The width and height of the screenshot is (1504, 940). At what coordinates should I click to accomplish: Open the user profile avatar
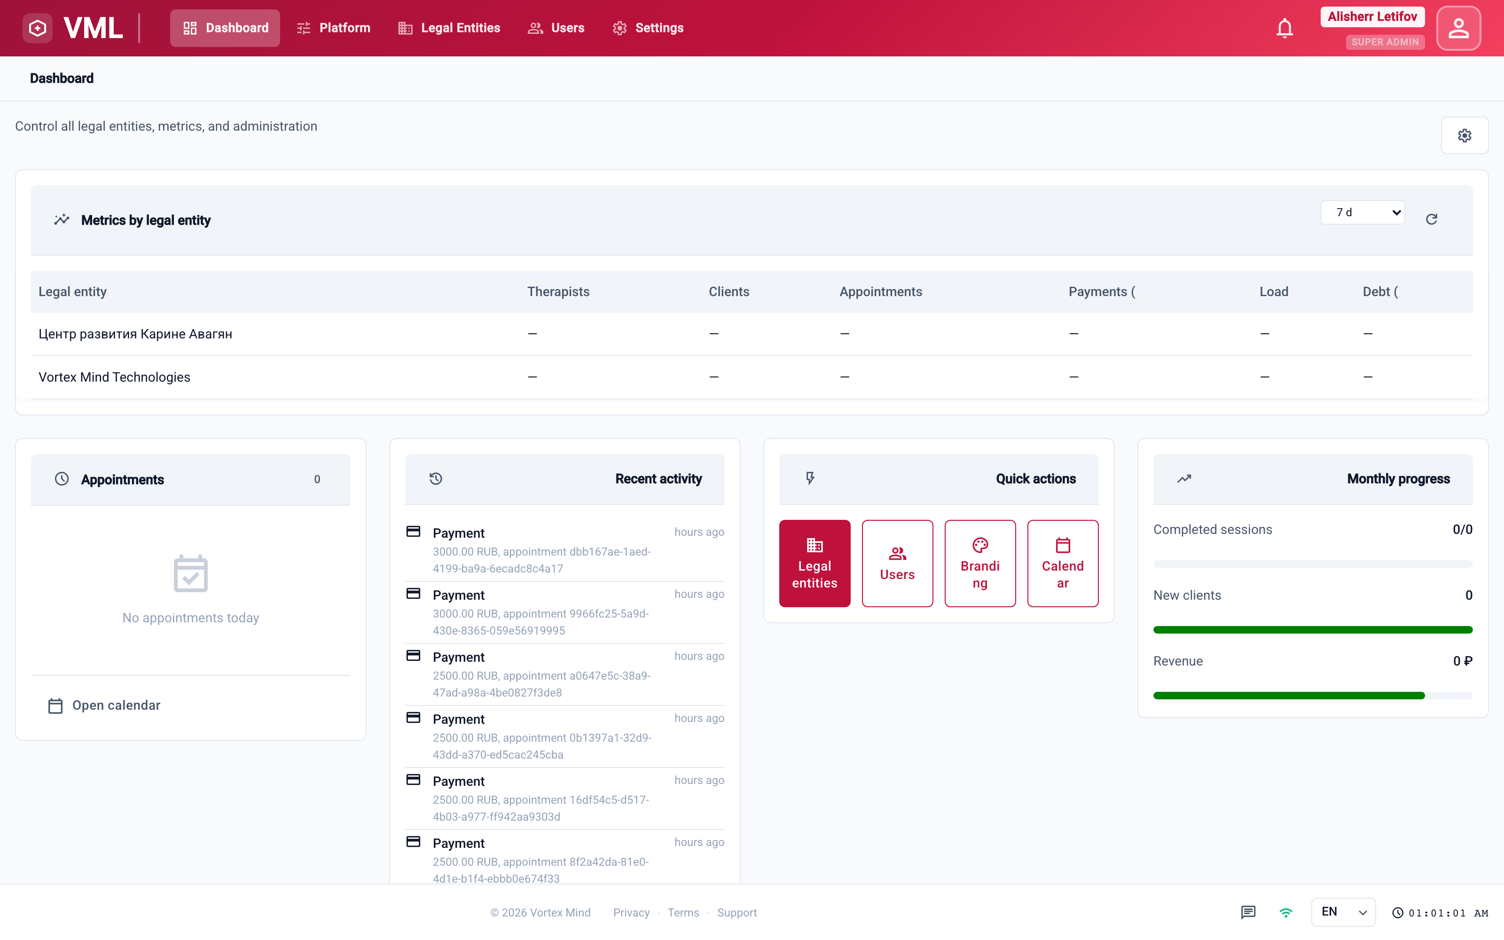pyautogui.click(x=1458, y=28)
